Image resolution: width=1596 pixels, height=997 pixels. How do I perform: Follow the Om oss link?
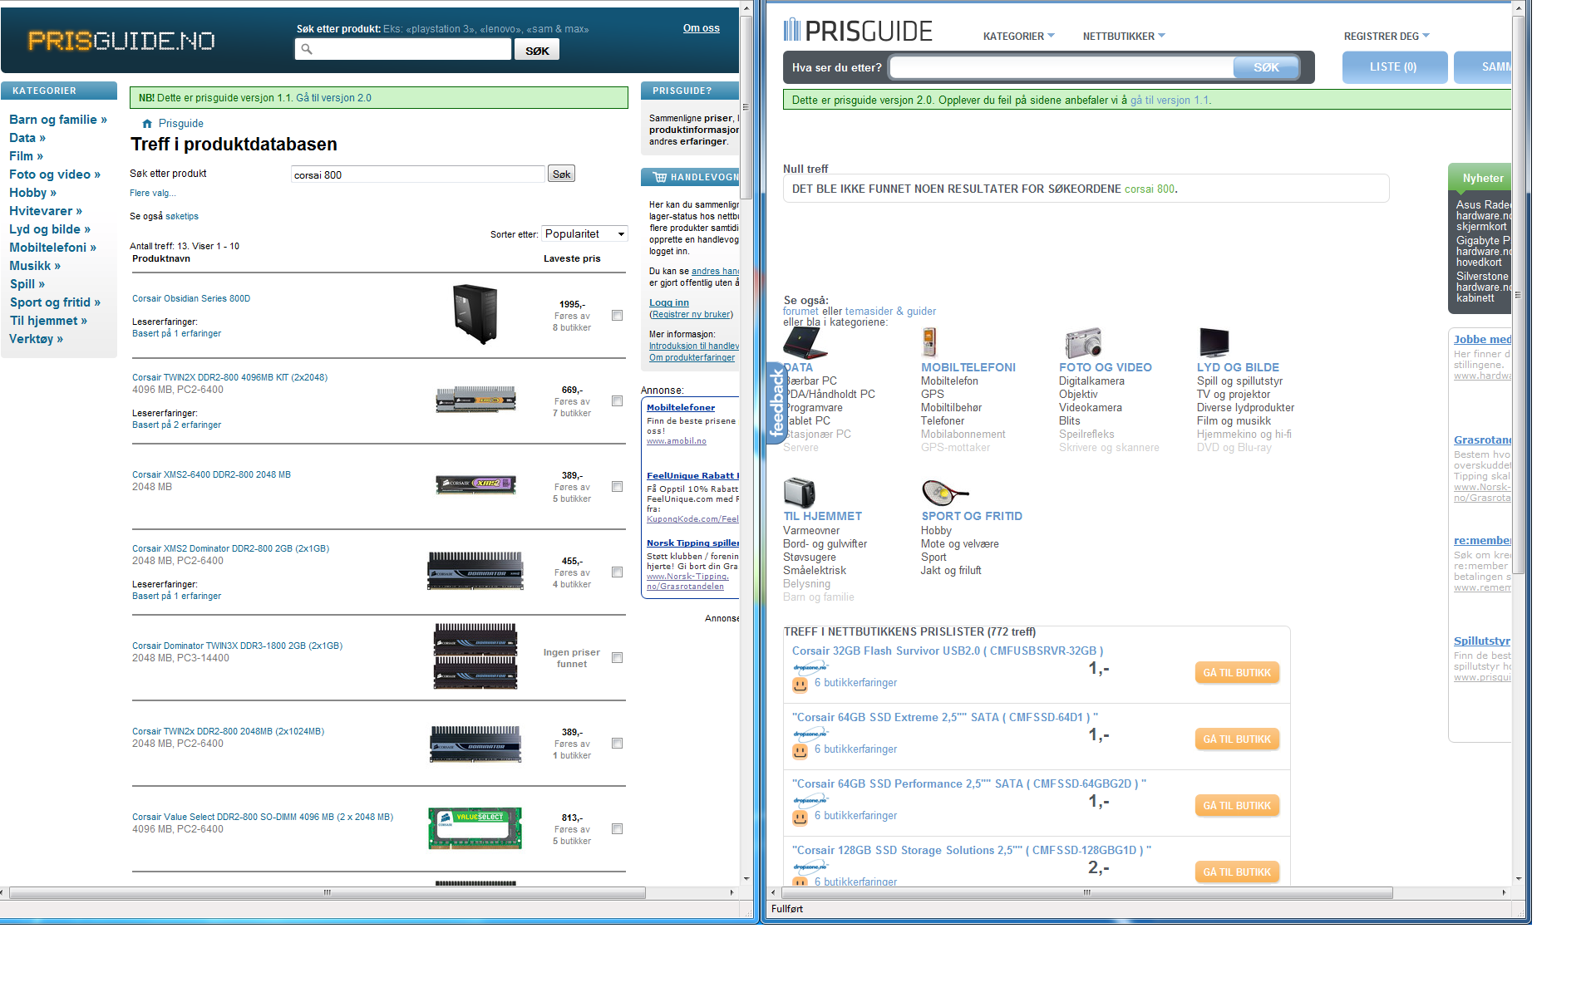pos(702,28)
